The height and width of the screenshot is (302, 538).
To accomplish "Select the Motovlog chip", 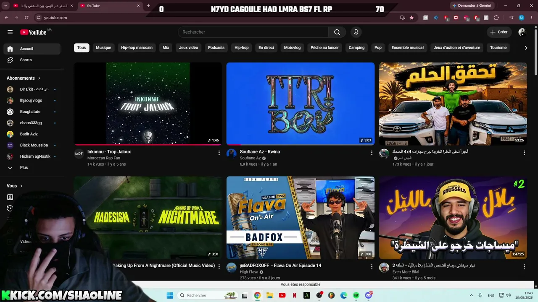I will coord(292,48).
